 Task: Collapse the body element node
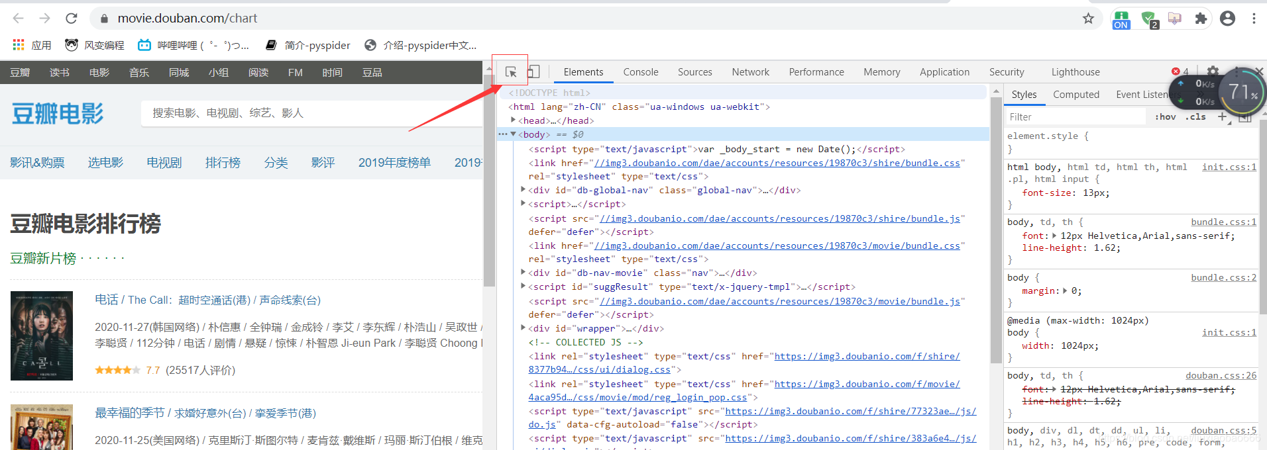click(514, 134)
